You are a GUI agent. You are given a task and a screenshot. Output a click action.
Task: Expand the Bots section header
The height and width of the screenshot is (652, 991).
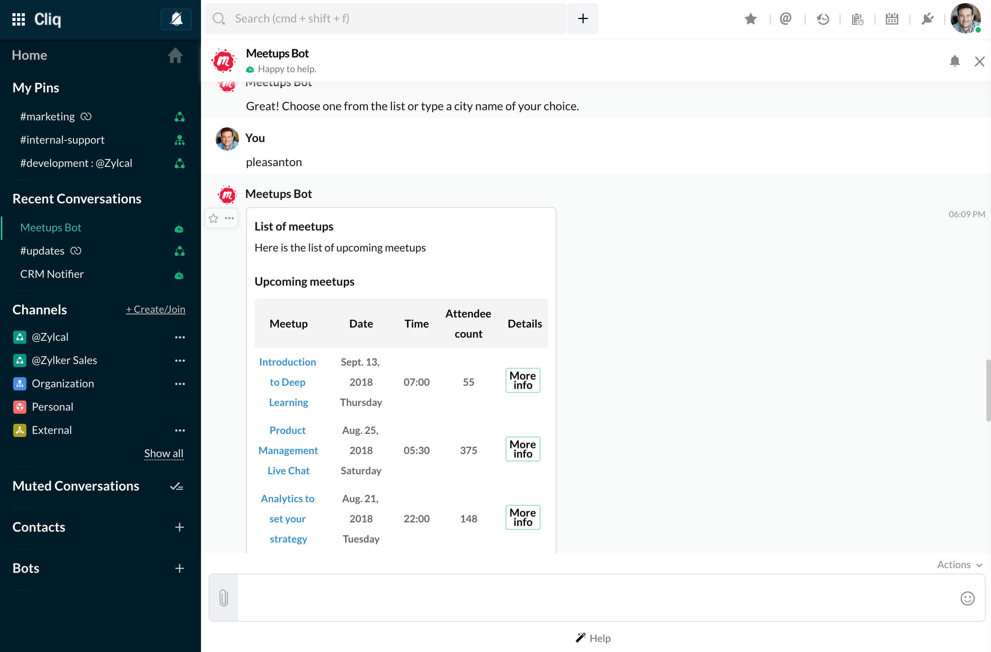[26, 569]
